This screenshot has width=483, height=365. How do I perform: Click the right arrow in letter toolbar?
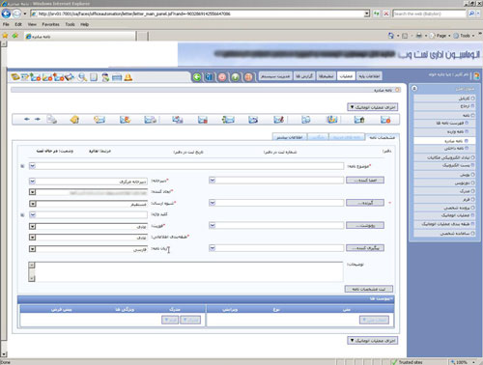coord(38,119)
